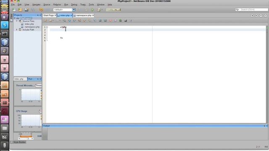
Task: Open the search magnifier dropdown
Action: click(x=237, y=10)
